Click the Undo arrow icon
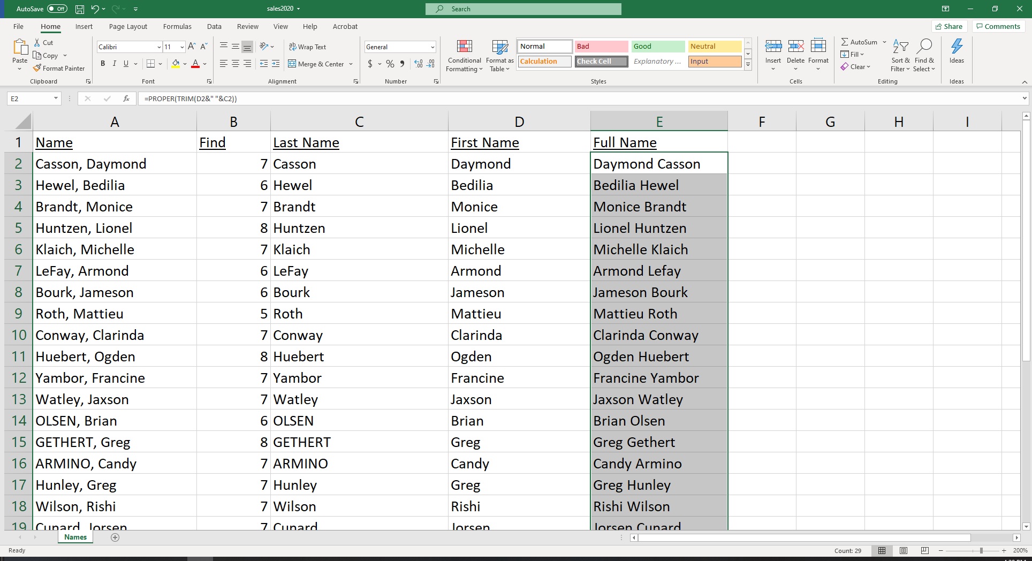This screenshot has height=561, width=1032. tap(95, 9)
